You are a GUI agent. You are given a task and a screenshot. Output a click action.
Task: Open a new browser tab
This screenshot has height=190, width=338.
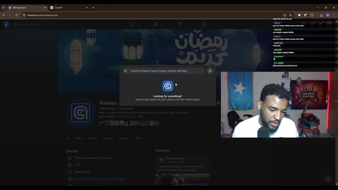click(93, 8)
